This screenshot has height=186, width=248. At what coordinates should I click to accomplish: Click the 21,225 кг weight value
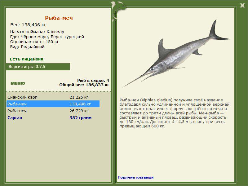pyautogui.click(x=79, y=97)
